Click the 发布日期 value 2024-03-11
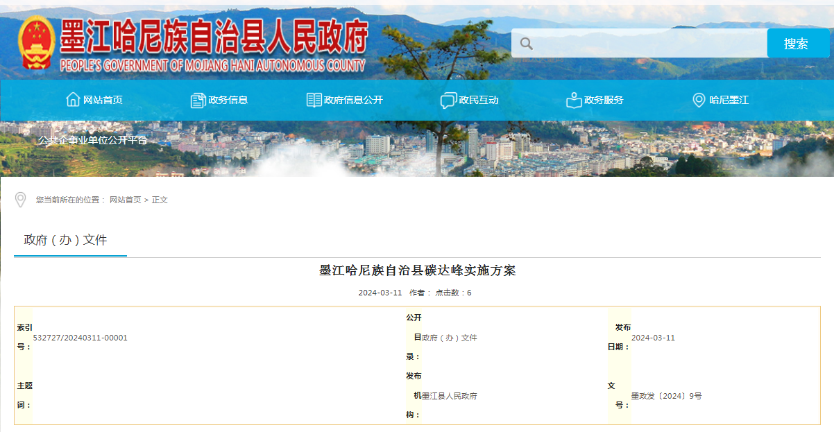This screenshot has height=432, width=834. [x=653, y=338]
